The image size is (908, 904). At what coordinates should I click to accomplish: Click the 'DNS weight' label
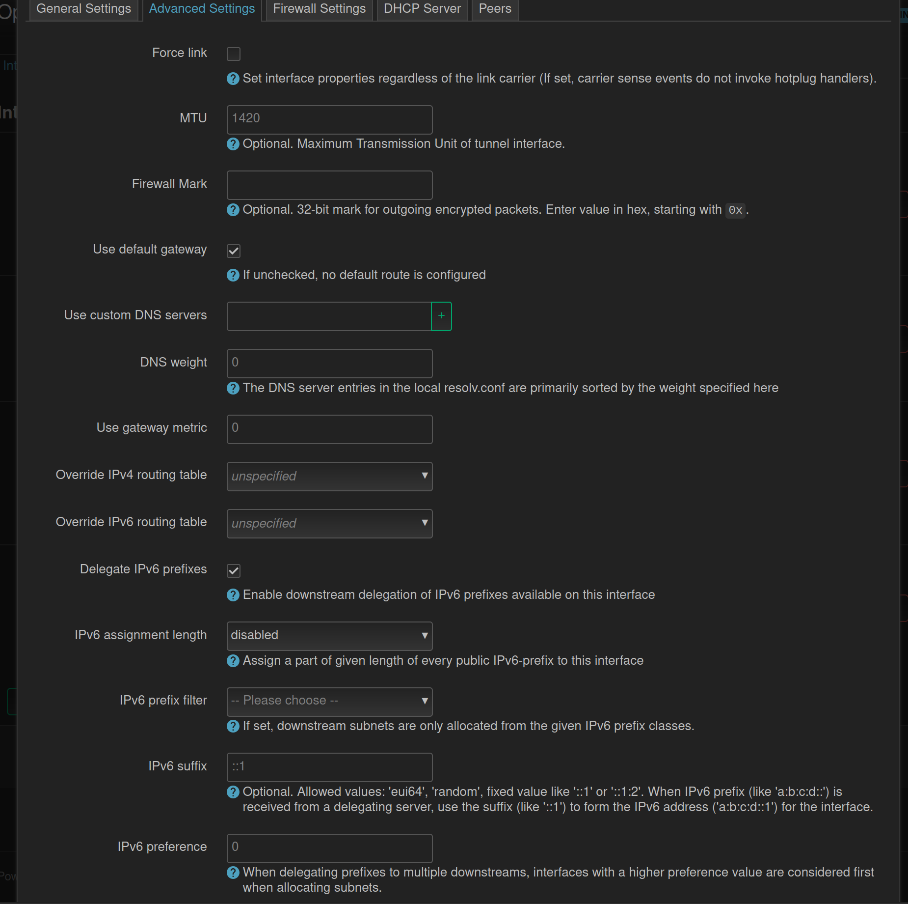point(174,362)
